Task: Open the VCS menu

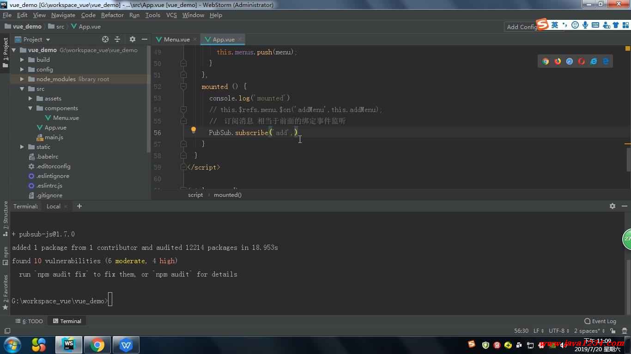Action: (x=171, y=15)
